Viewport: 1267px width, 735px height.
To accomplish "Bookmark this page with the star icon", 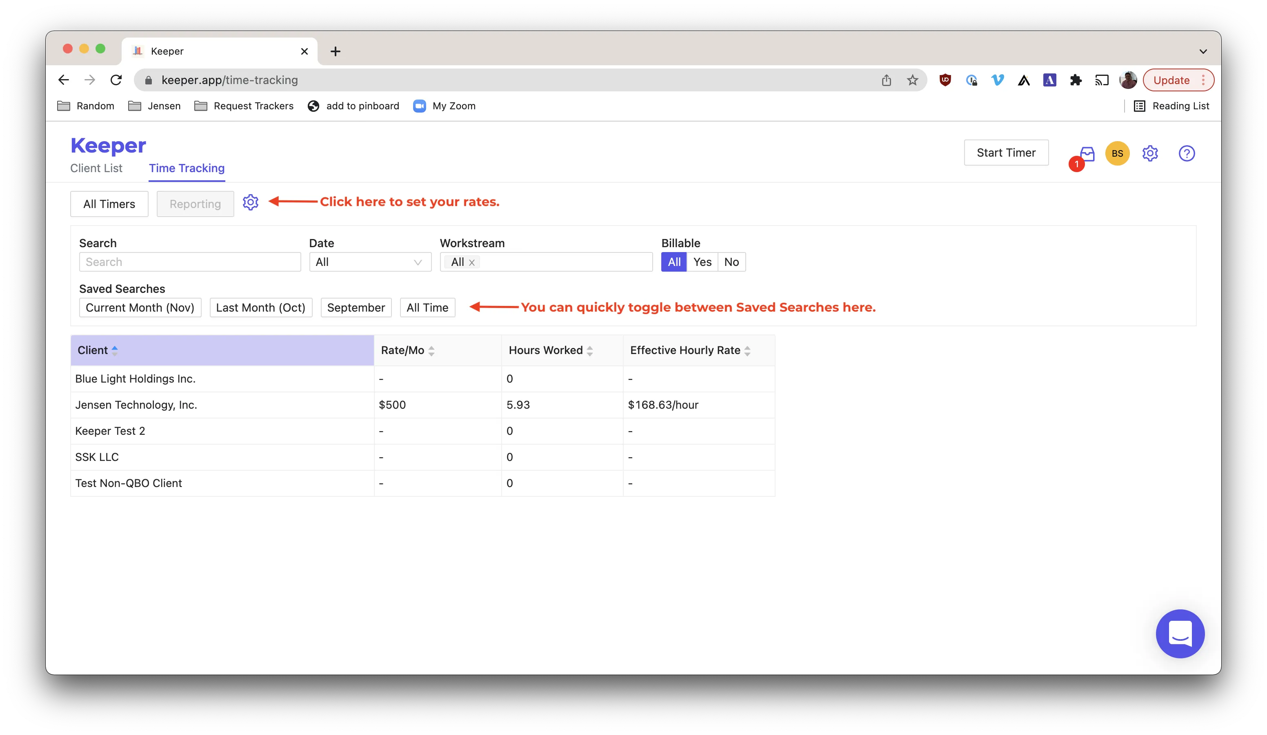I will click(x=912, y=80).
